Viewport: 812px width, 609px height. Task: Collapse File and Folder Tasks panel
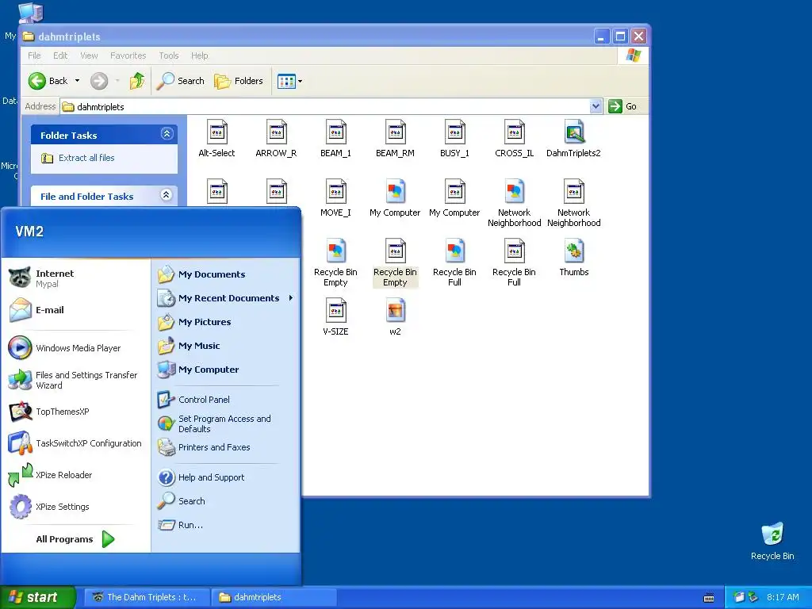click(167, 195)
